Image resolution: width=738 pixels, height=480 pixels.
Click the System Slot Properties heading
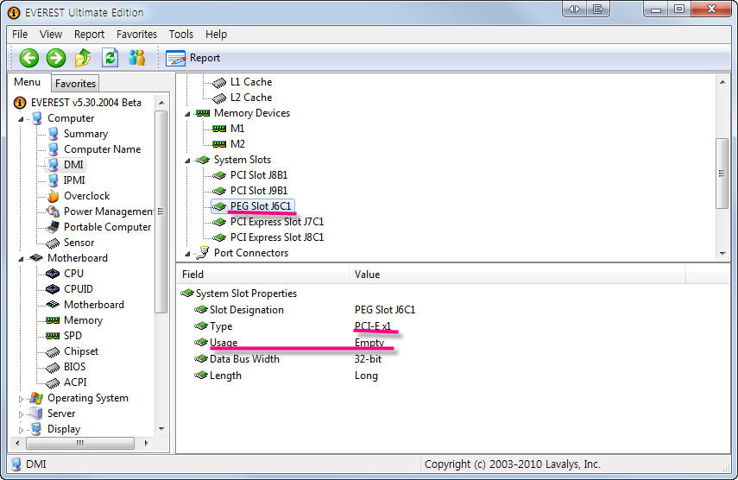246,294
